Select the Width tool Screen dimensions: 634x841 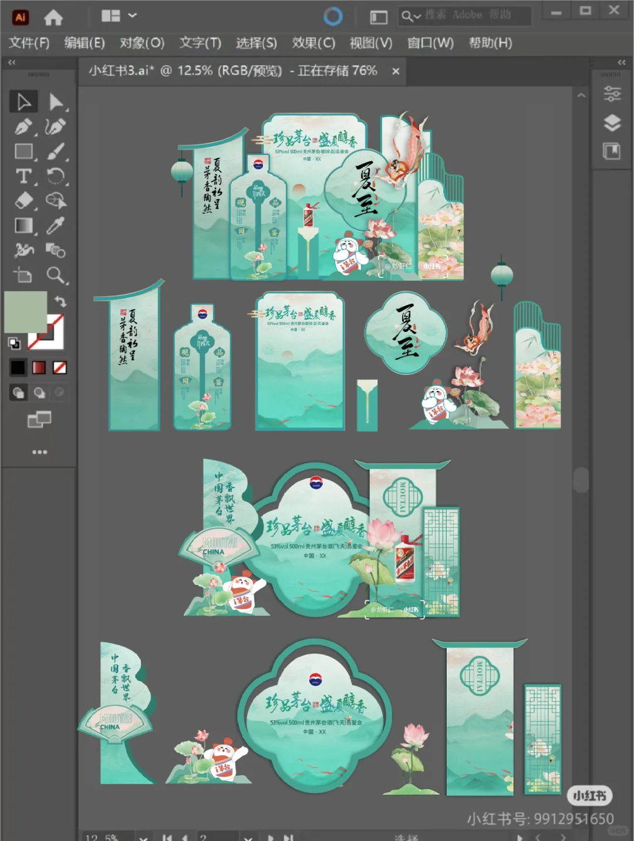pos(23,250)
